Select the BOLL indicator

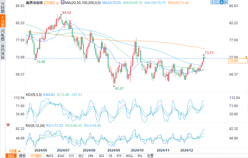130,156
